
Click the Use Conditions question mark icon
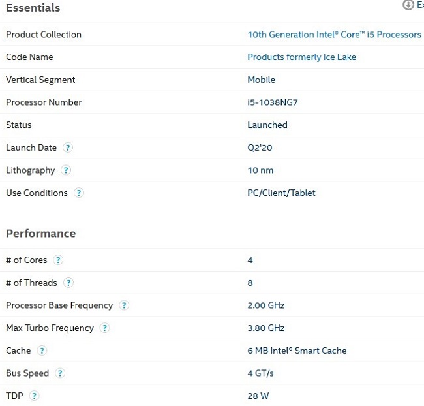coord(79,193)
